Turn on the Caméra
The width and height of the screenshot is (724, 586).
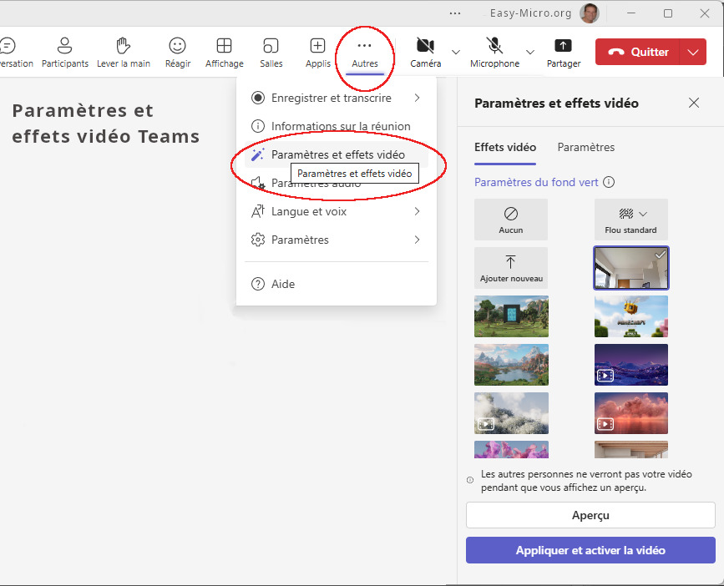(425, 52)
